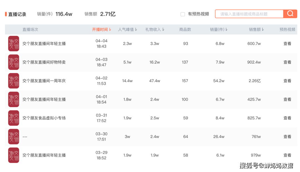Open the 交个朋友食品虚拟小专场 title
Viewport: 300px width, 172px height.
[44, 118]
